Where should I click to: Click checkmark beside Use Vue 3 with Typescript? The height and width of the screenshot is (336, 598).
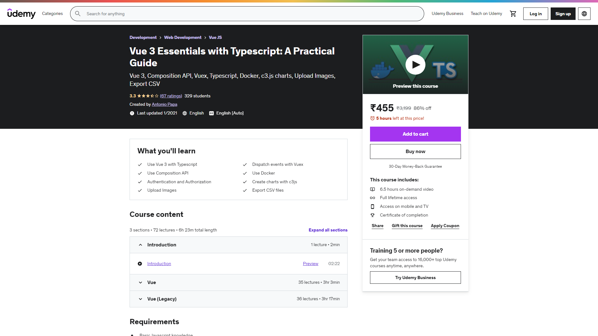[140, 165]
